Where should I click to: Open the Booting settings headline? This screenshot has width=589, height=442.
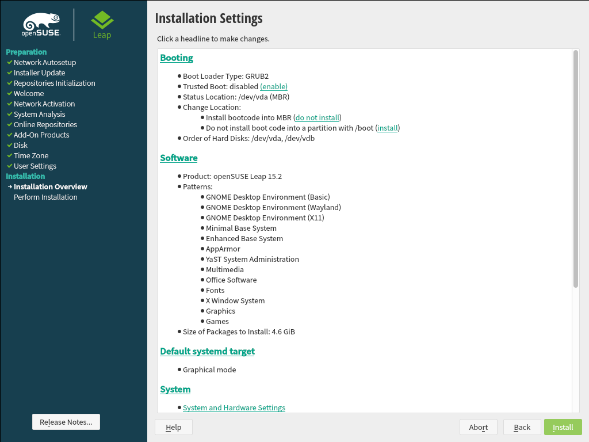(x=177, y=58)
